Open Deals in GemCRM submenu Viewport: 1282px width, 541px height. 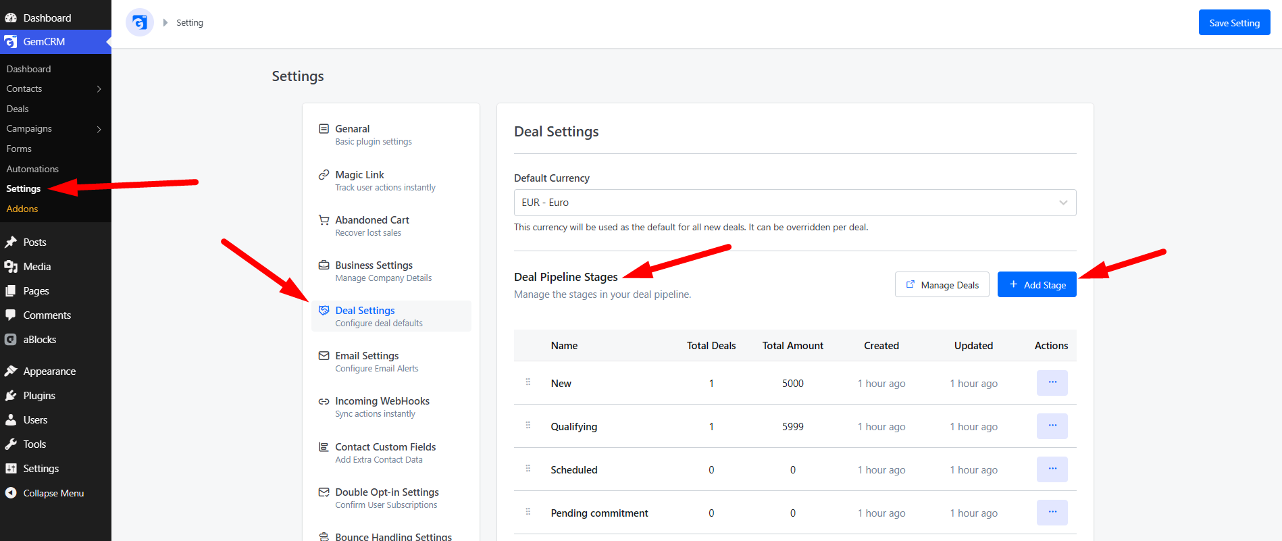click(18, 109)
